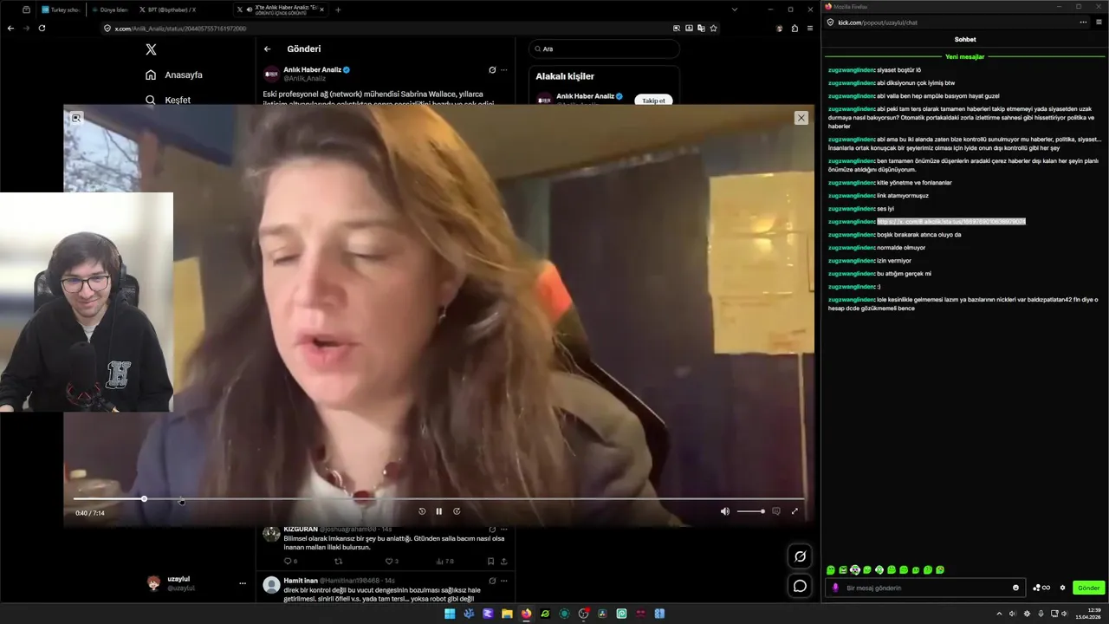Open the floating messages button
The height and width of the screenshot is (624, 1109).
click(800, 586)
